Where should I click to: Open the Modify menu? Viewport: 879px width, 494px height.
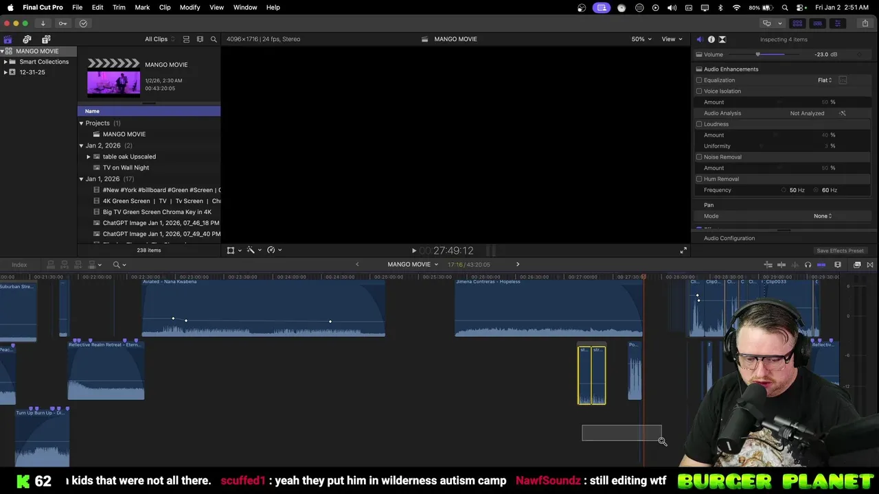click(190, 7)
